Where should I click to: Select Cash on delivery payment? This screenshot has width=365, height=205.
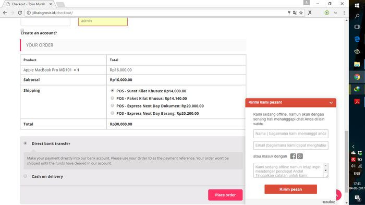point(25,176)
